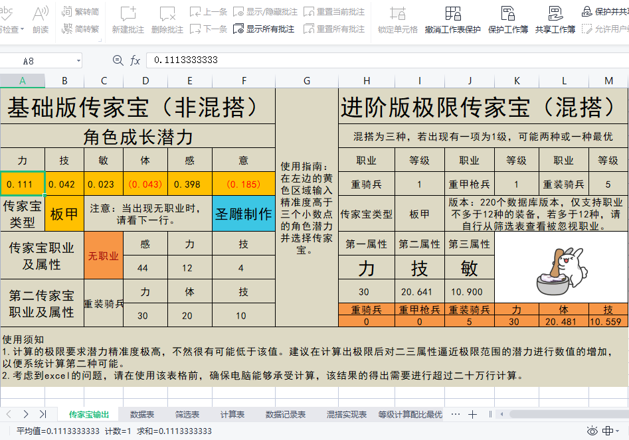Click the 删除批注 delete comment icon
This screenshot has height=440, width=629.
(x=167, y=14)
